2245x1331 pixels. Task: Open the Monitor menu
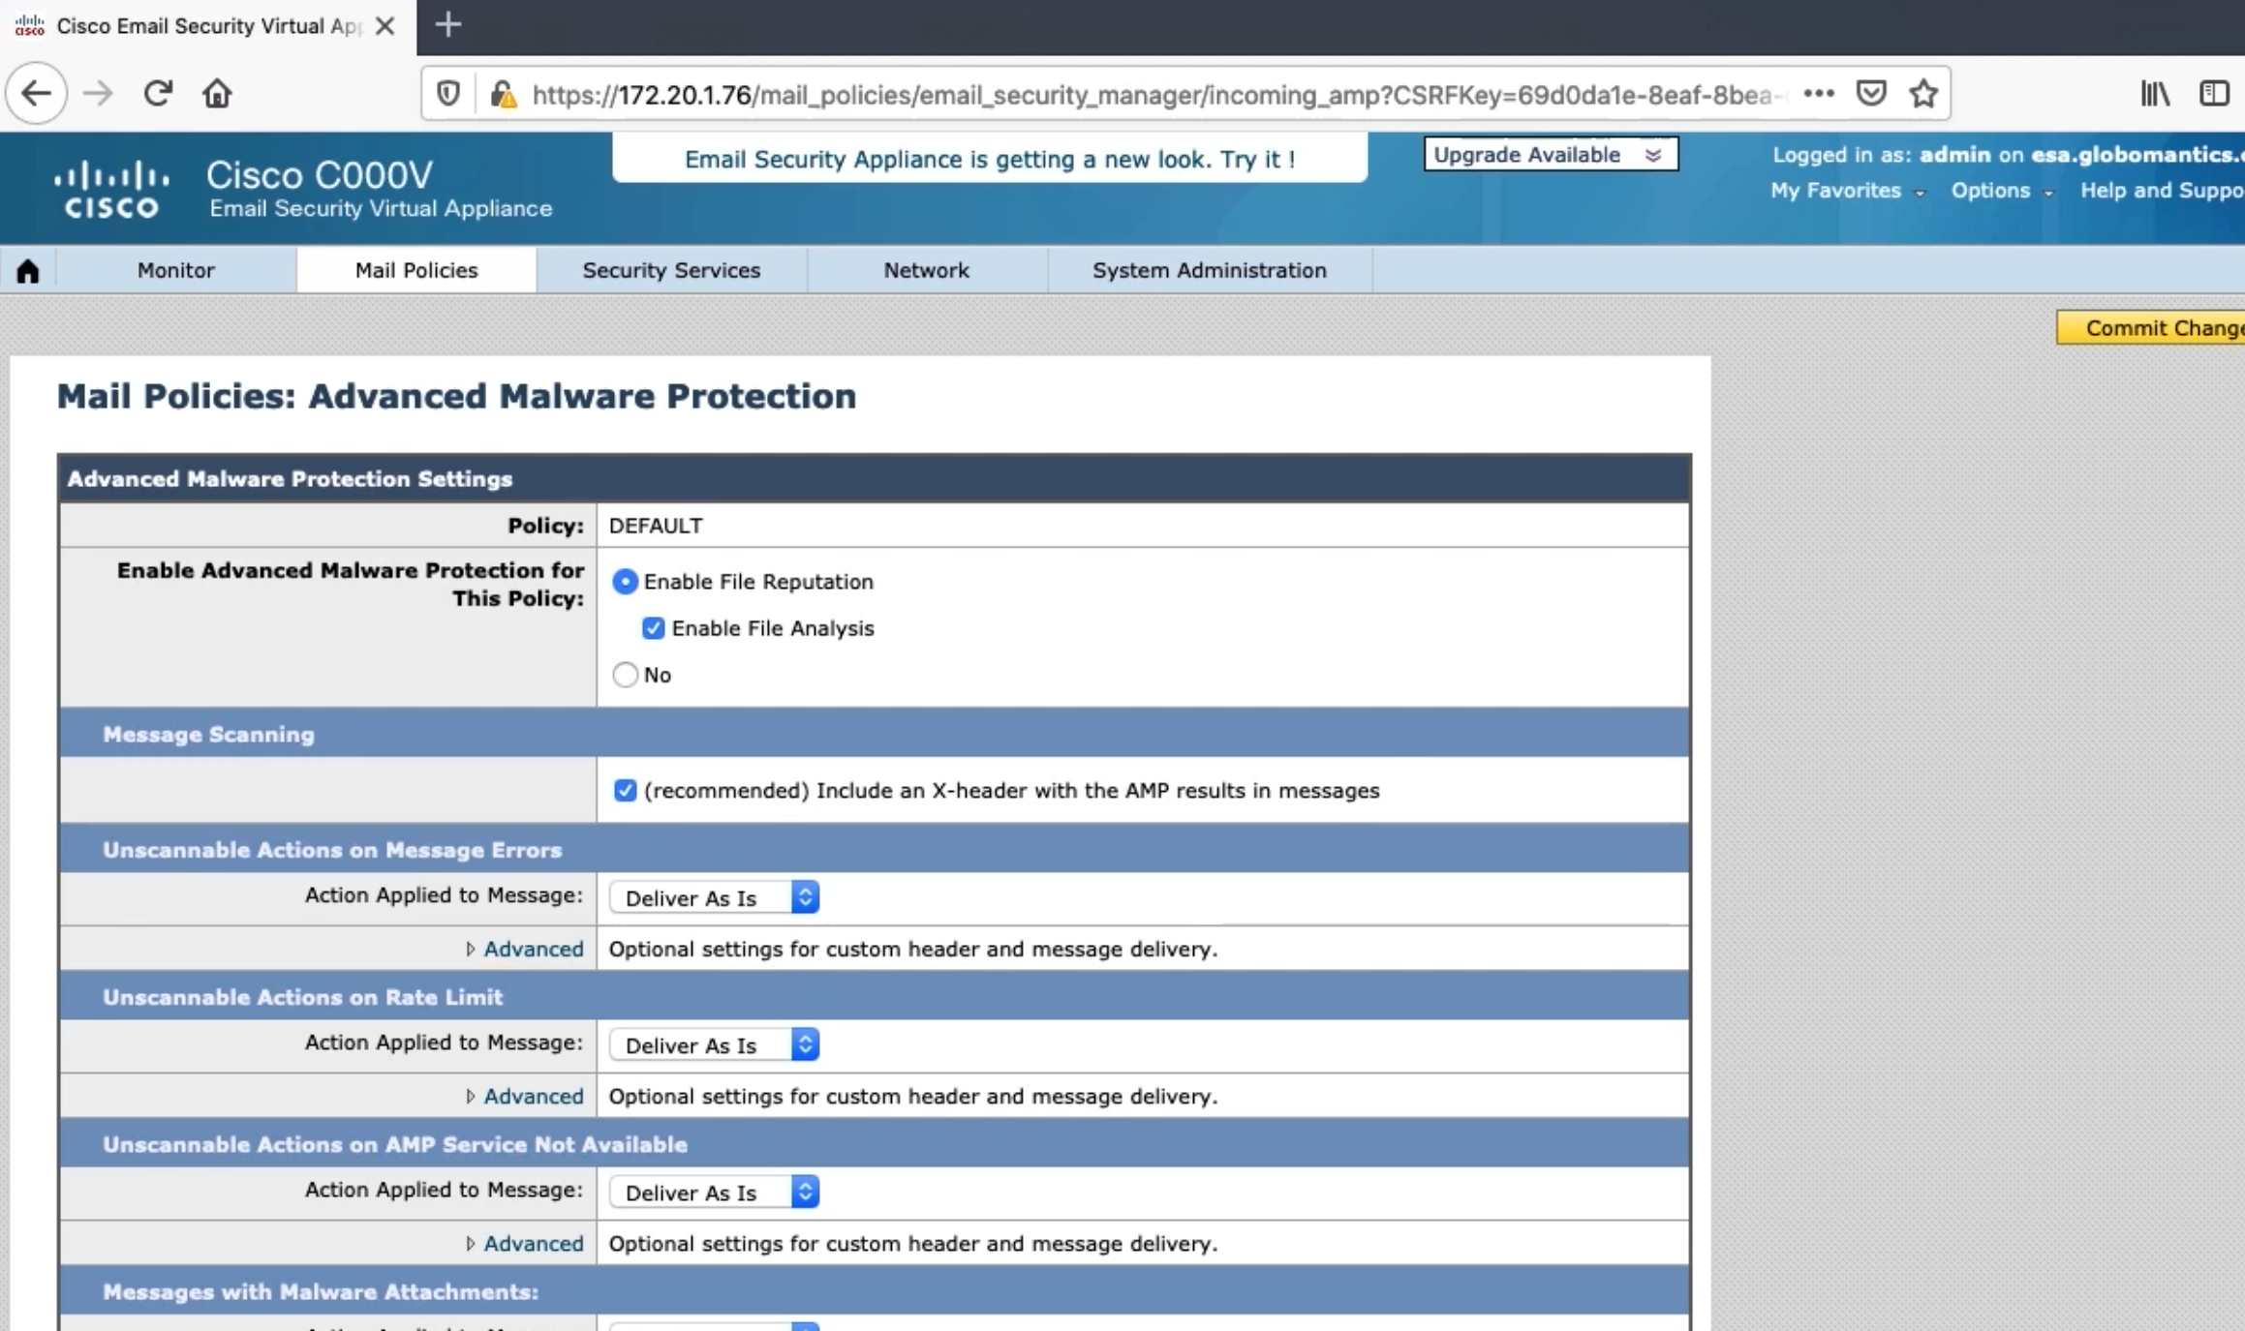(175, 270)
